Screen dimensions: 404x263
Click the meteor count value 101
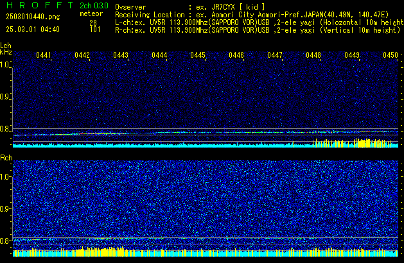pos(95,30)
